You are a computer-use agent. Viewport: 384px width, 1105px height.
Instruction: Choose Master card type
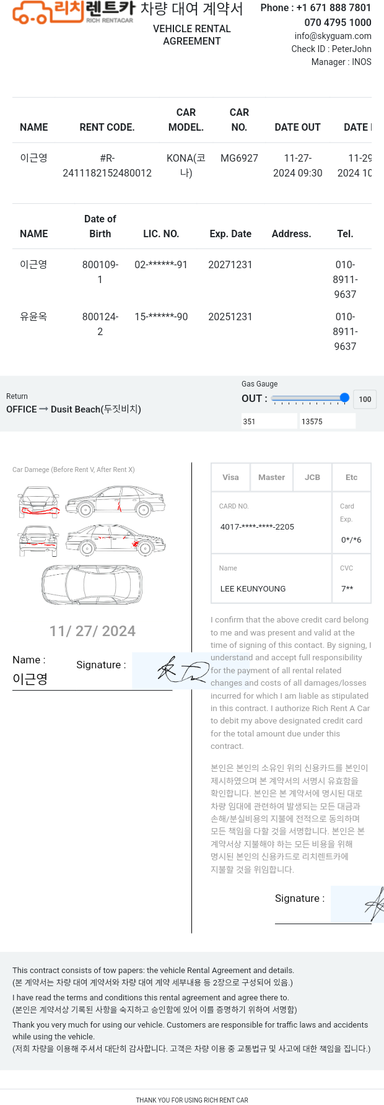pyautogui.click(x=271, y=478)
